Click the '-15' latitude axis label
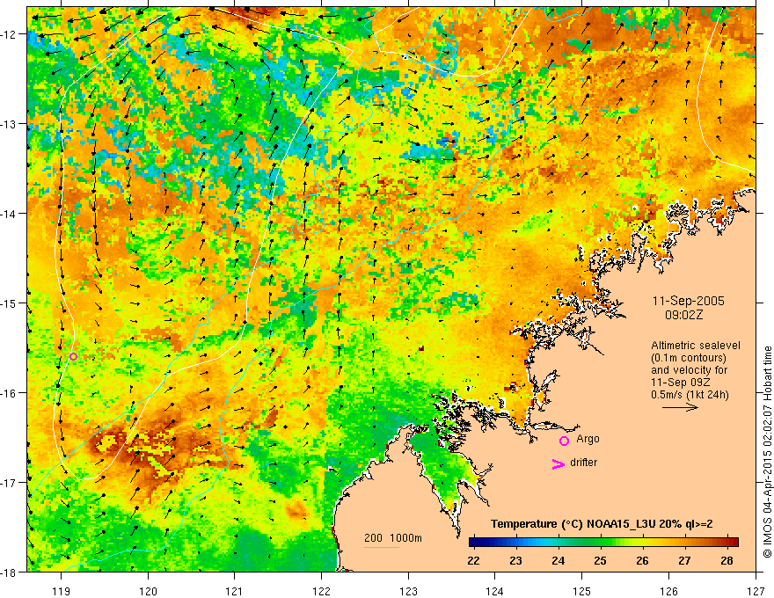Viewport: 774px width, 598px height. pos(10,303)
